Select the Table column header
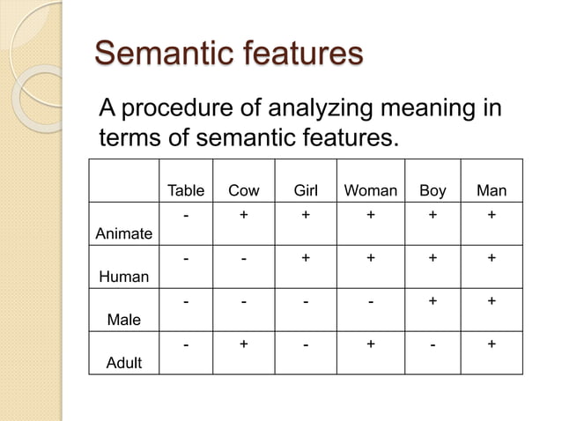The height and width of the screenshot is (421, 562). click(x=186, y=190)
